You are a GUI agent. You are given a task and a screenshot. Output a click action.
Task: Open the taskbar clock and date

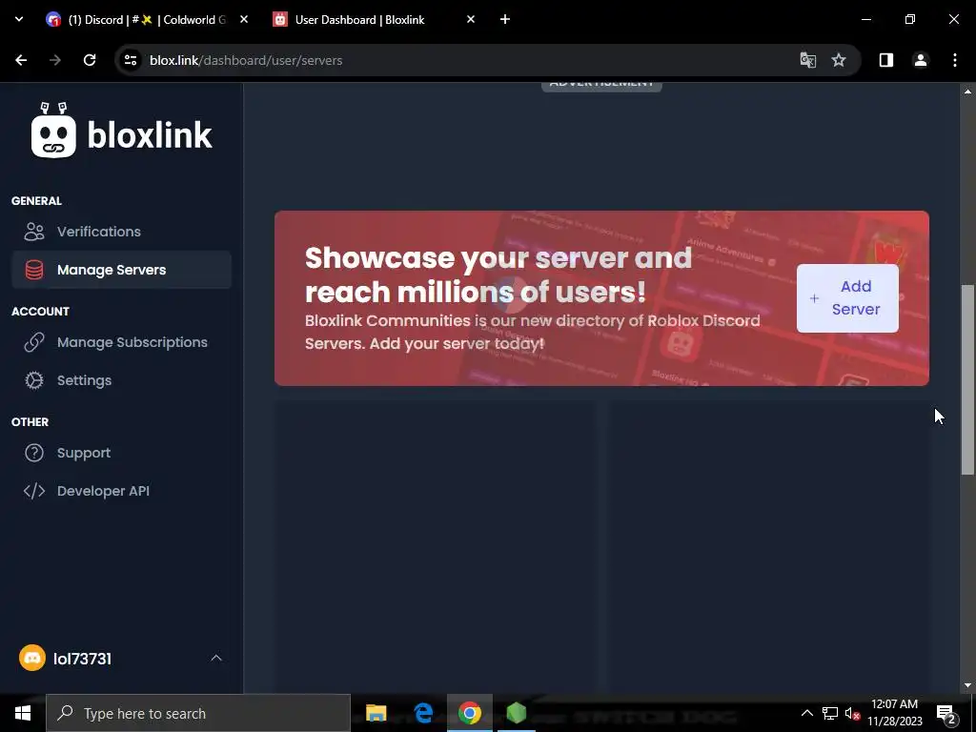pyautogui.click(x=894, y=713)
